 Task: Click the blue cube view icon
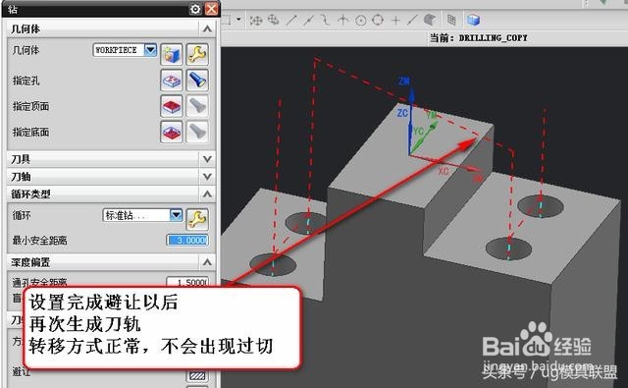click(x=473, y=20)
